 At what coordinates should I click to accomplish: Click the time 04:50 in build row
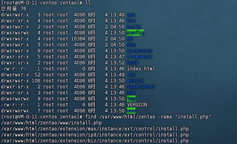[117, 27]
